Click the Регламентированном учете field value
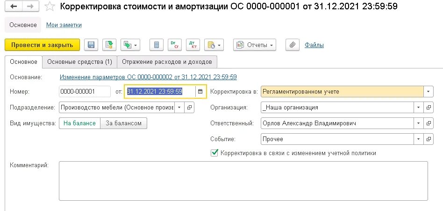This screenshot has width=443, height=211. click(x=342, y=92)
